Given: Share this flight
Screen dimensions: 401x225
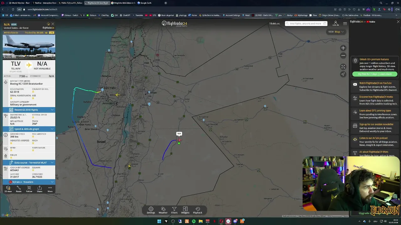Looking at the screenshot, I should 39,189.
